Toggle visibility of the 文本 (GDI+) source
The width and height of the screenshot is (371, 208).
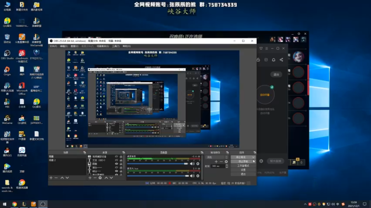pos(116,160)
